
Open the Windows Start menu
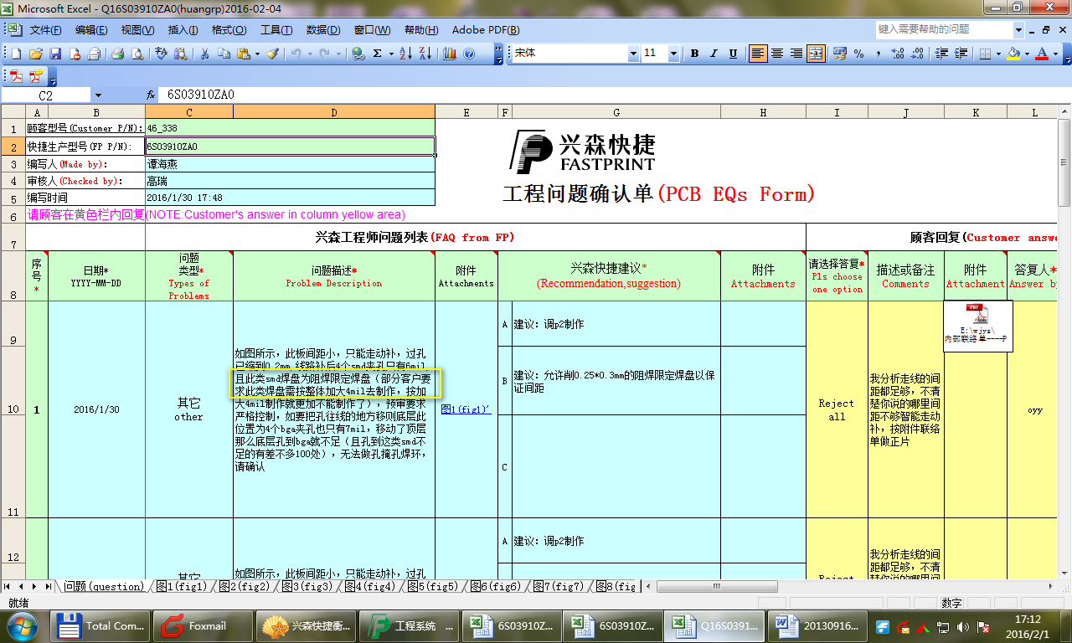(x=22, y=625)
